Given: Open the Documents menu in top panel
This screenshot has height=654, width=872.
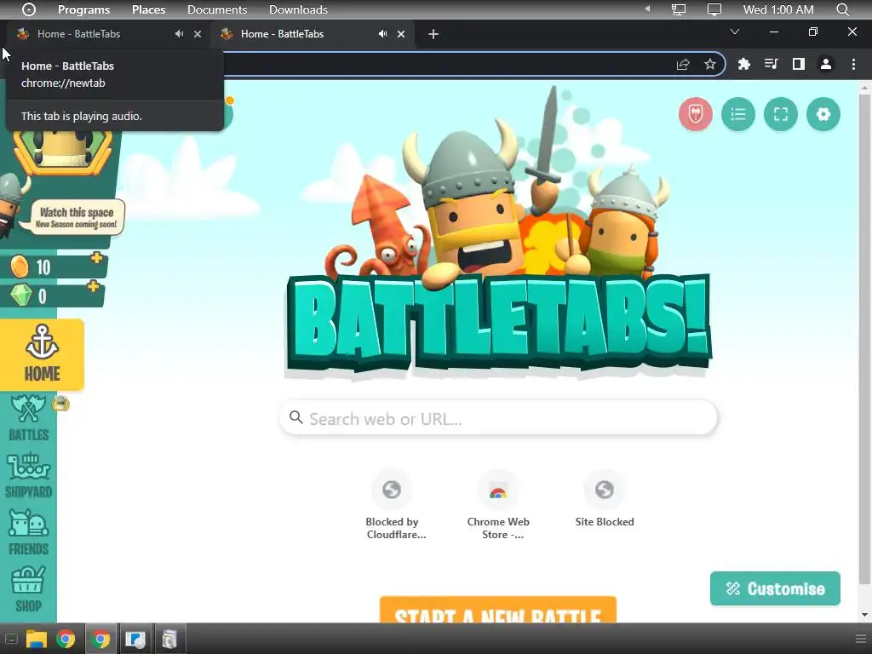Looking at the screenshot, I should coord(217,9).
